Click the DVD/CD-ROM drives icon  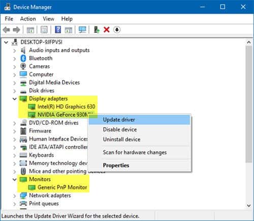[x=23, y=123]
